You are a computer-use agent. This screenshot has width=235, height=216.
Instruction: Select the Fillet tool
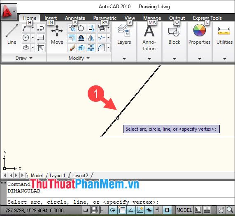point(102,48)
